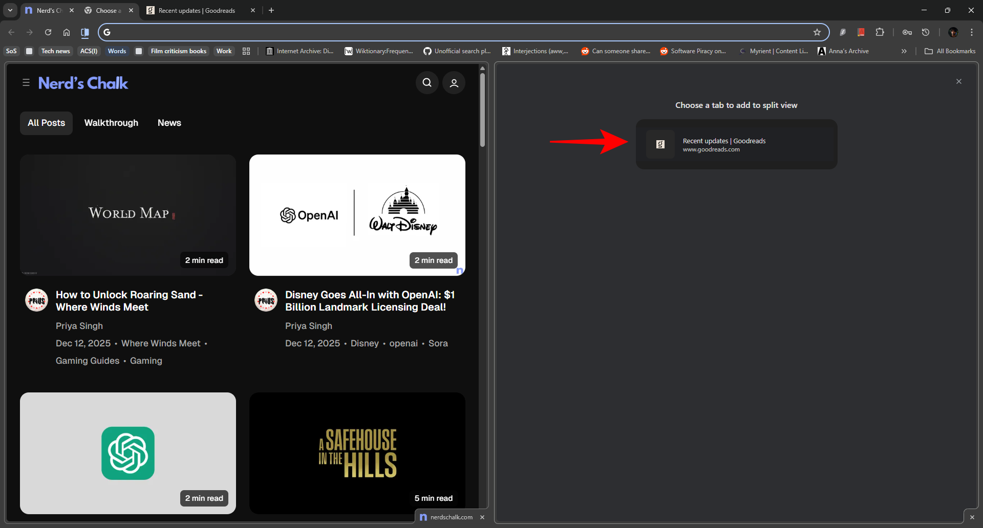Open the Extensions puzzle icon
Screen dimensions: 983x528
point(880,32)
